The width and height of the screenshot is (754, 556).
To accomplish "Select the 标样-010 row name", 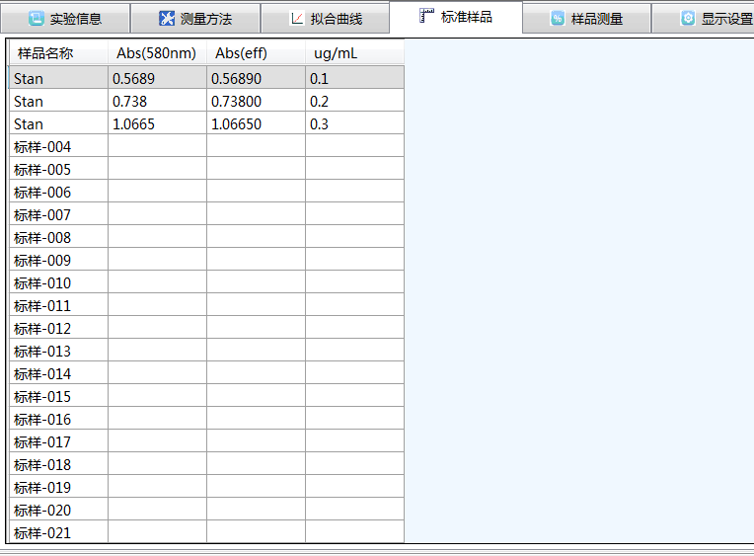I will point(57,282).
